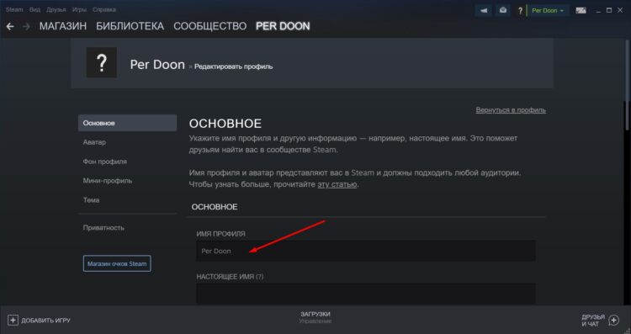Open the Steam menu

tap(14, 9)
